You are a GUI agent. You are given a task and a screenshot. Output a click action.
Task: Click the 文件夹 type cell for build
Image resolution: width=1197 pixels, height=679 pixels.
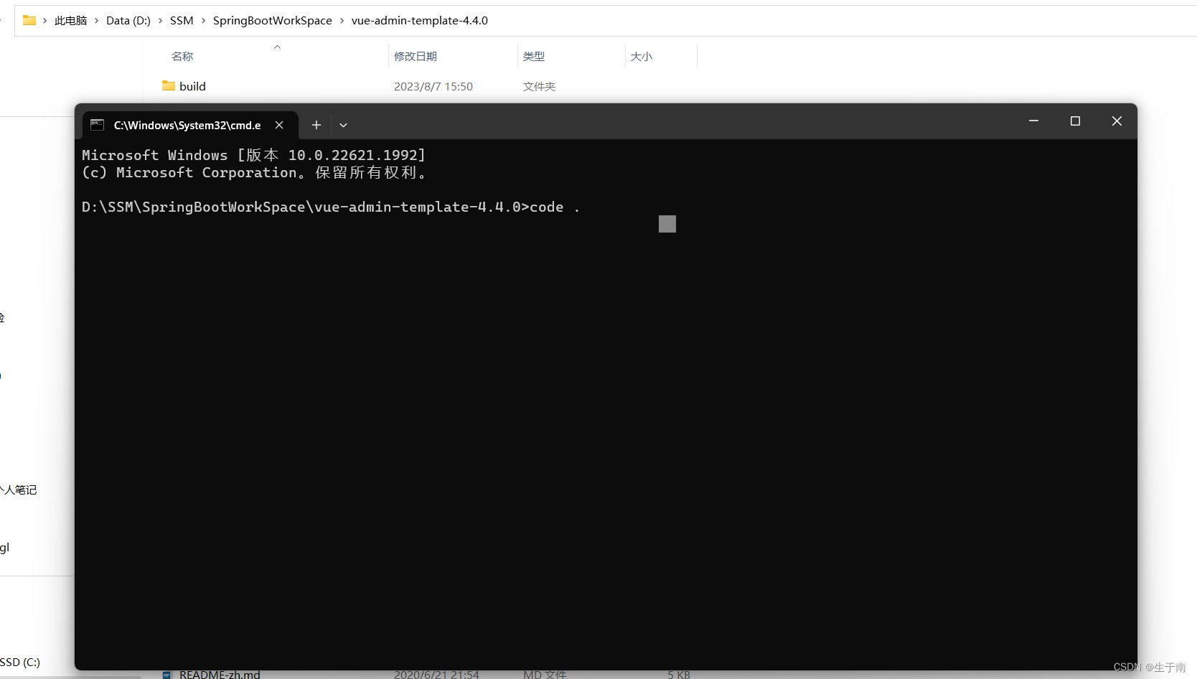click(539, 86)
